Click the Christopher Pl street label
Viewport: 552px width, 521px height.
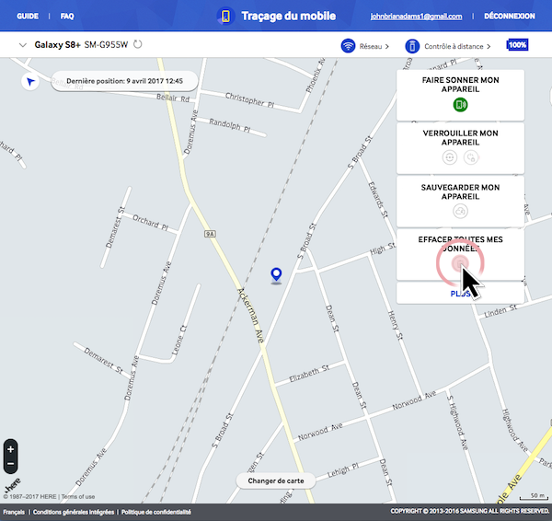[249, 100]
